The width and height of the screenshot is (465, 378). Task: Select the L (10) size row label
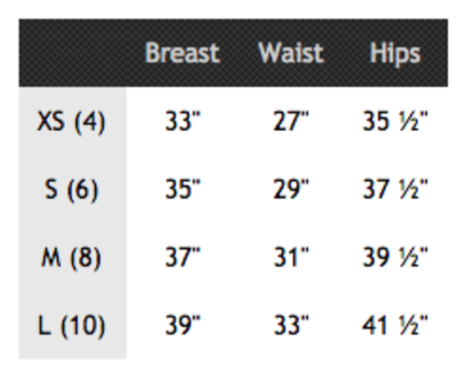pos(71,325)
